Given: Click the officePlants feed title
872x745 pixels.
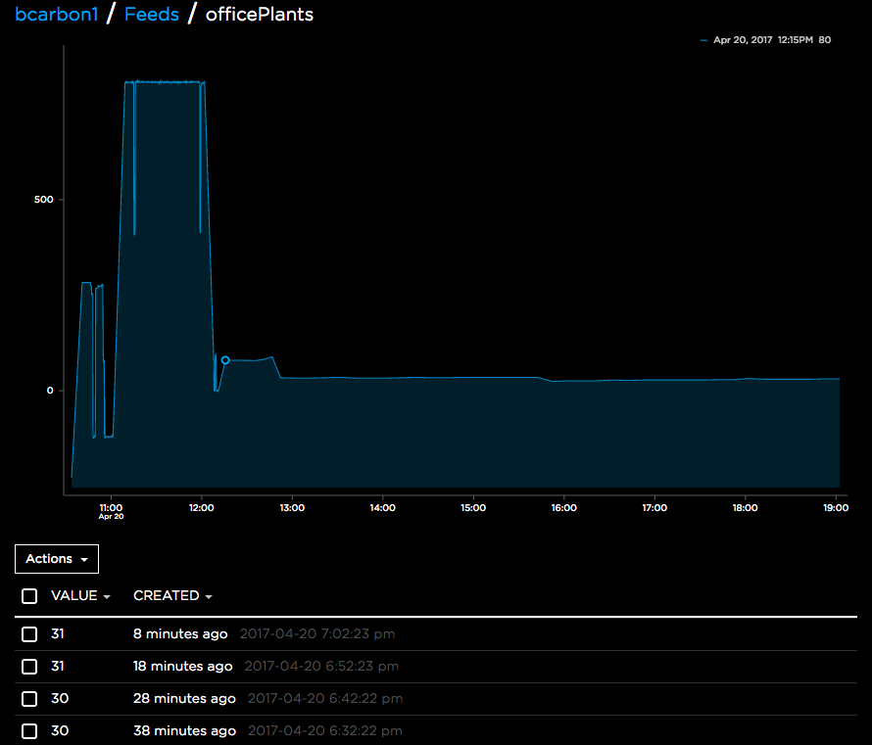Looking at the screenshot, I should pos(260,15).
